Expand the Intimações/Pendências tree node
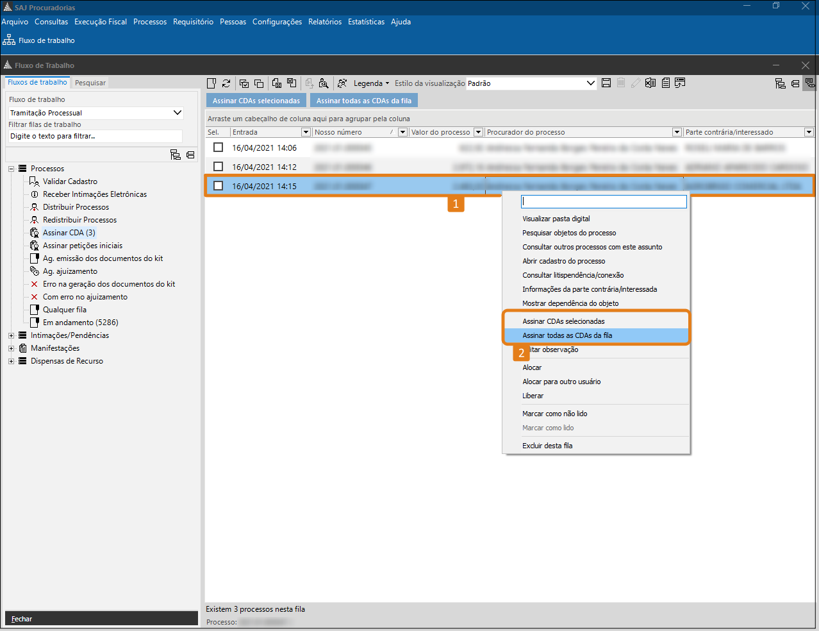819x631 pixels. (x=12, y=335)
